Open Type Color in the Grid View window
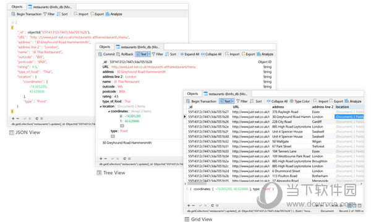The image size is (371, 222). (300, 101)
